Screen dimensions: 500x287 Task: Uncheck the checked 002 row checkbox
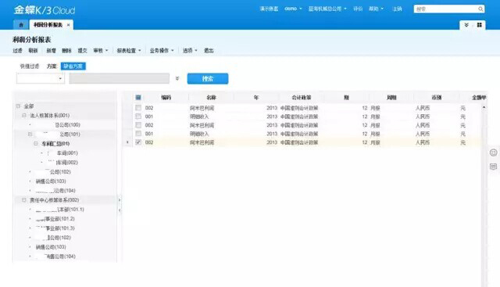click(138, 142)
